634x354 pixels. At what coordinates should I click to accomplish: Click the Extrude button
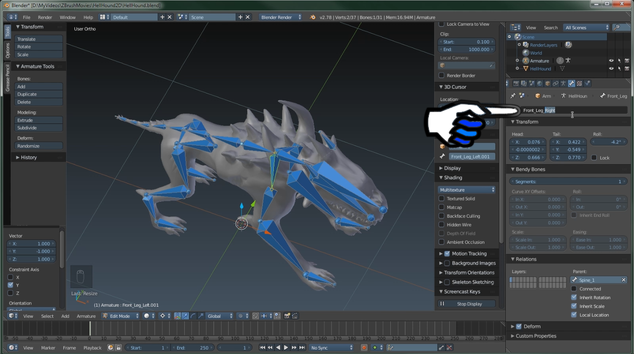point(39,120)
